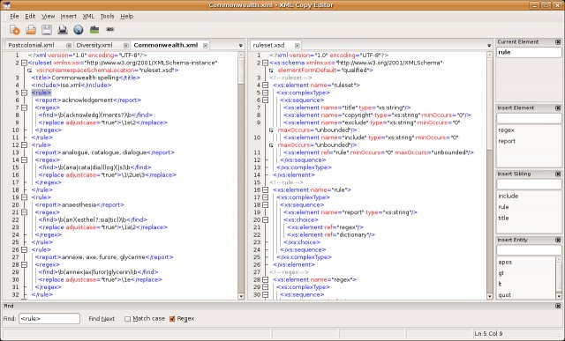Select the ruleset.xsd tab
565x341 pixels.
[268, 45]
